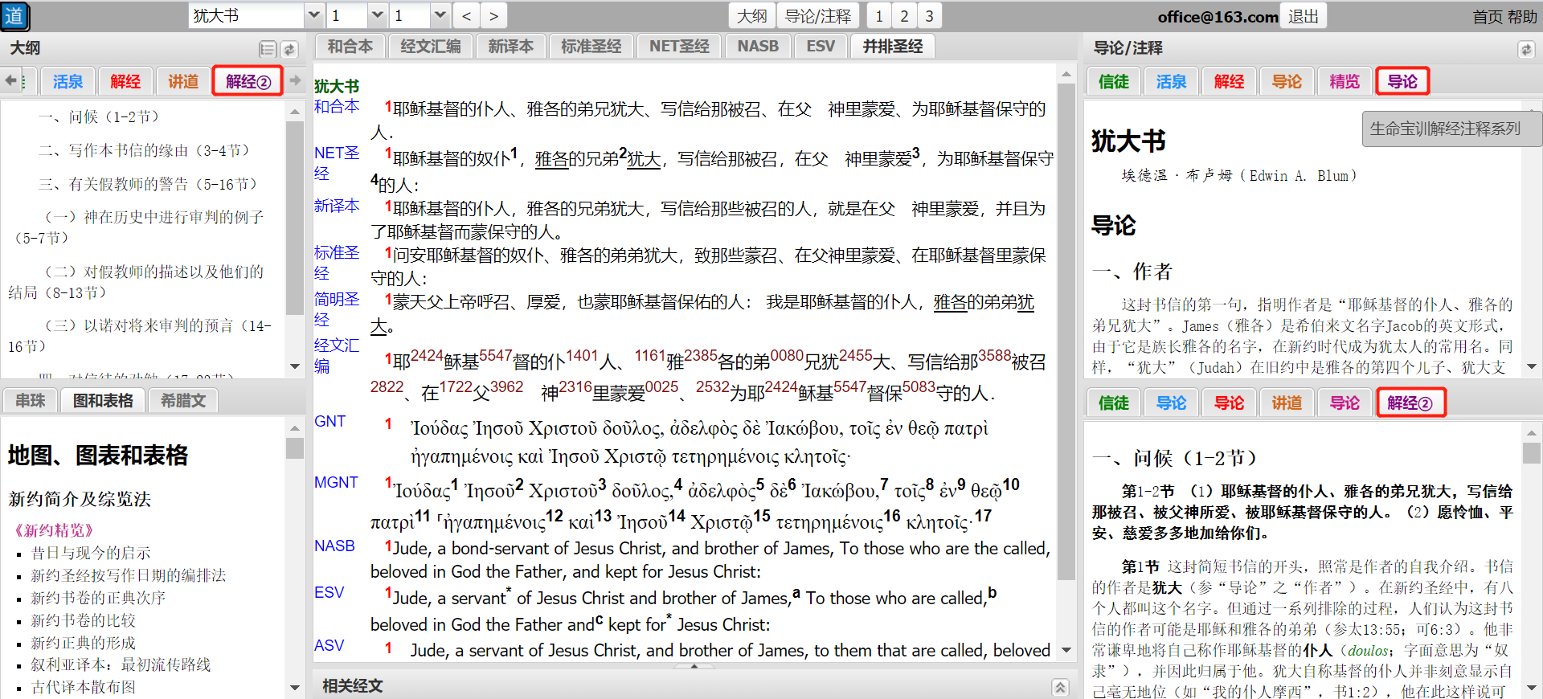Toggle the 导论/注释 layout button
This screenshot has width=1543, height=699.
tap(817, 16)
